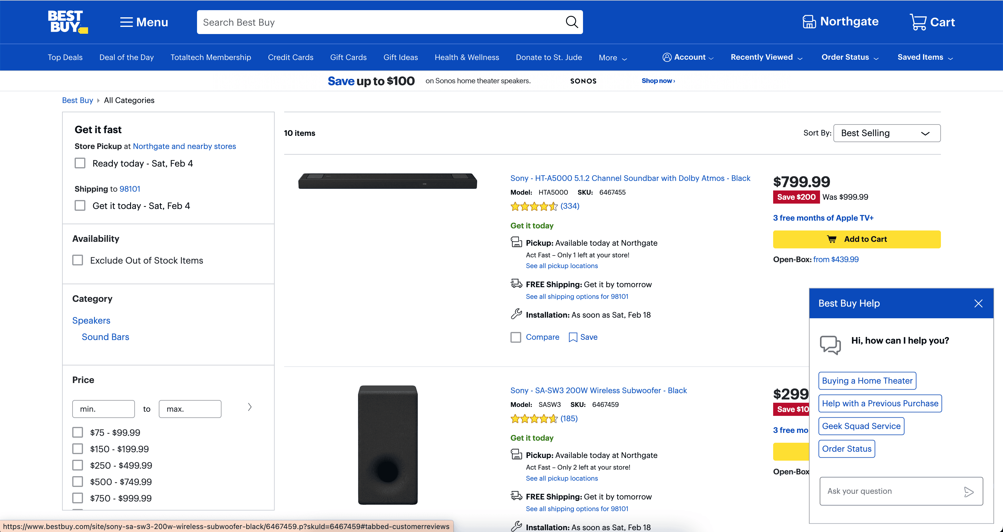Screen dimensions: 1003x532
Task: Select Geek Squad Service help option
Action: (x=861, y=426)
